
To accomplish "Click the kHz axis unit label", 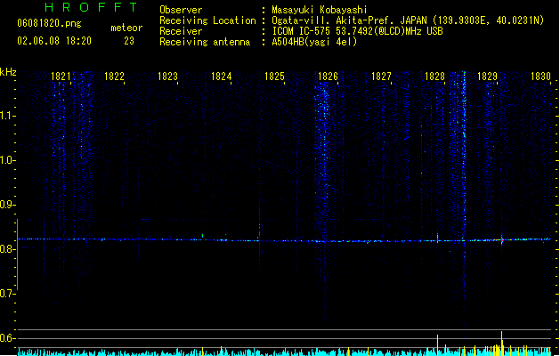I will click(x=8, y=72).
